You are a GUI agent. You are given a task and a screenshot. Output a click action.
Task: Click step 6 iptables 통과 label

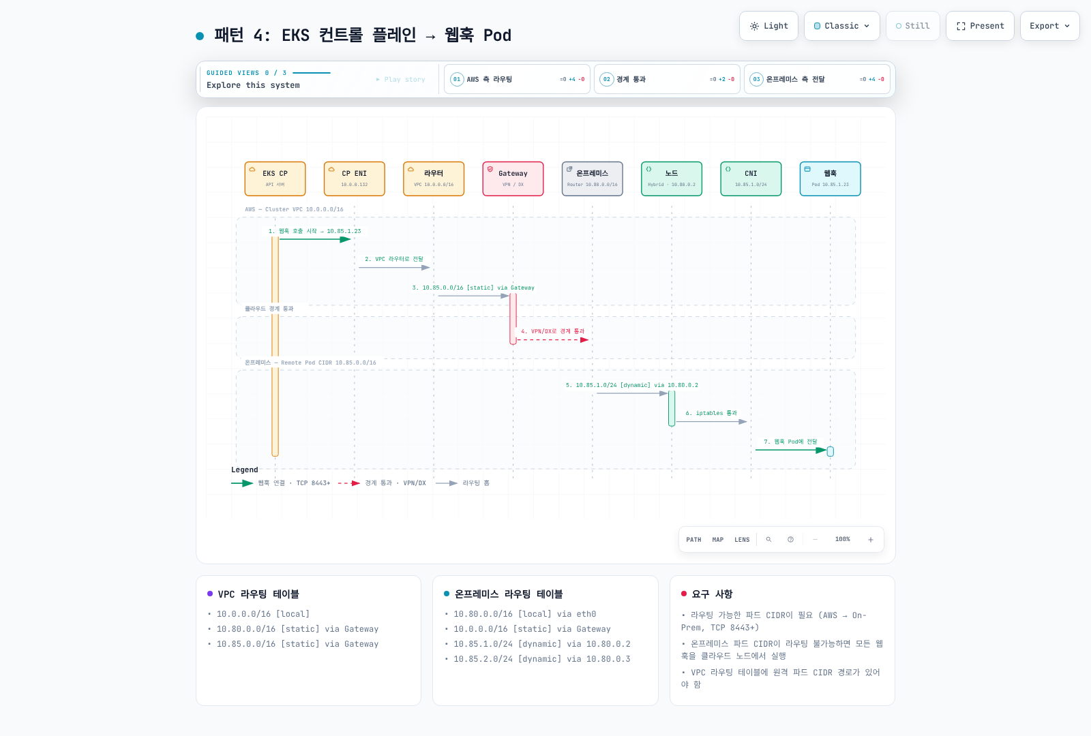click(x=711, y=413)
